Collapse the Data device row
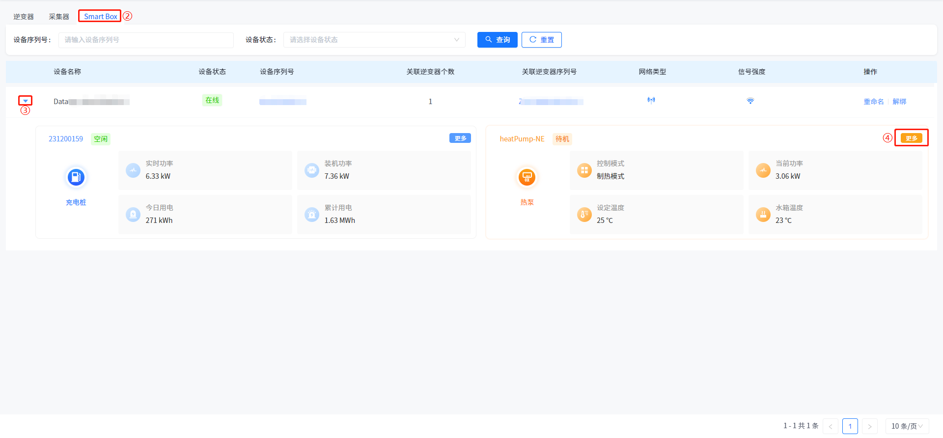This screenshot has height=438, width=943. pos(26,101)
